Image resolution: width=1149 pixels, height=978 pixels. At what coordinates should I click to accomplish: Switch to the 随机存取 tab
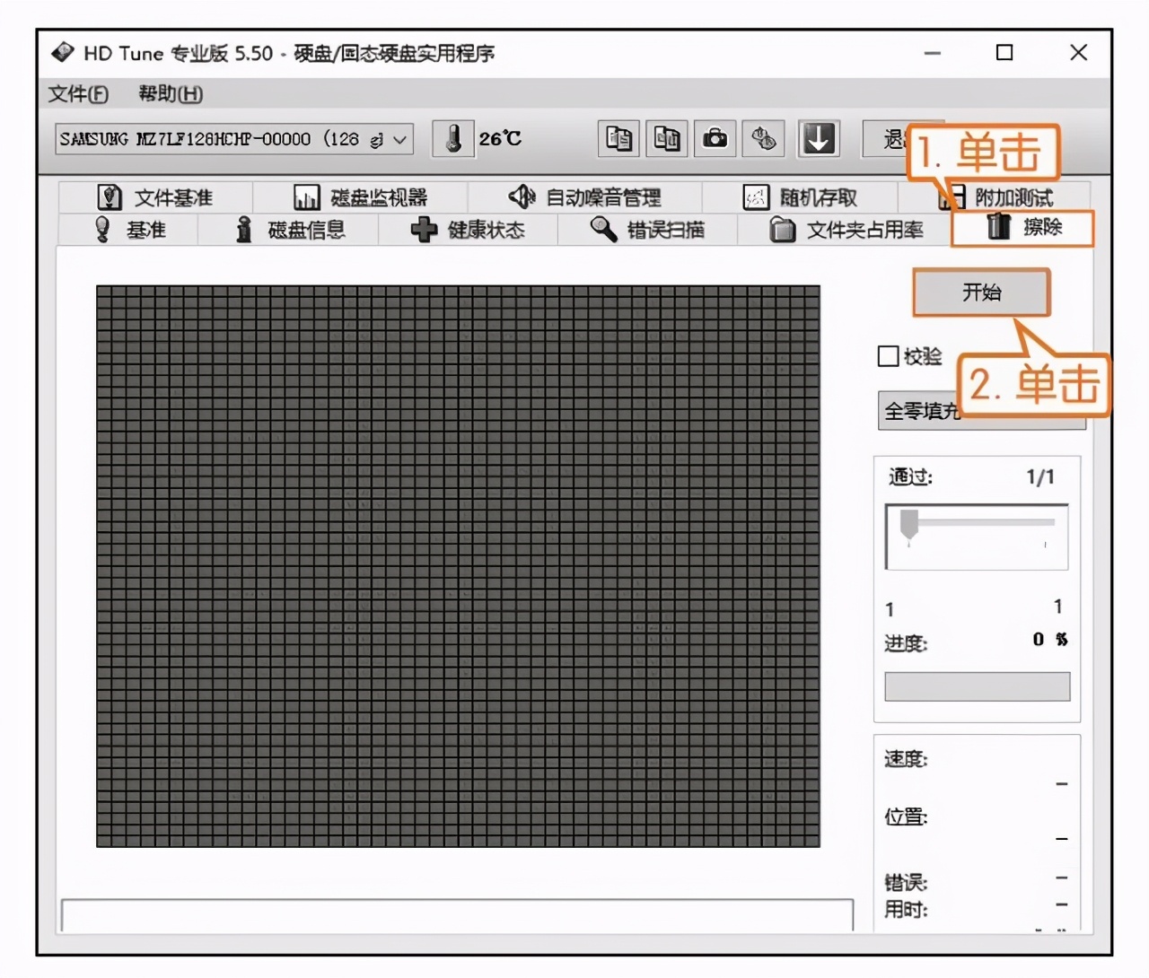click(800, 197)
